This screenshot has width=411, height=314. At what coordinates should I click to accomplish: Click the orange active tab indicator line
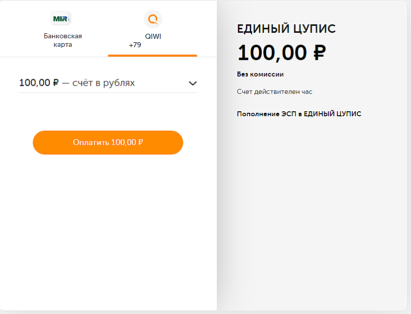(x=152, y=56)
